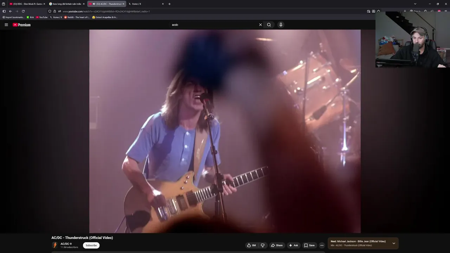List all tabs dropdown chevron
The image size is (450, 253).
[x=415, y=4]
